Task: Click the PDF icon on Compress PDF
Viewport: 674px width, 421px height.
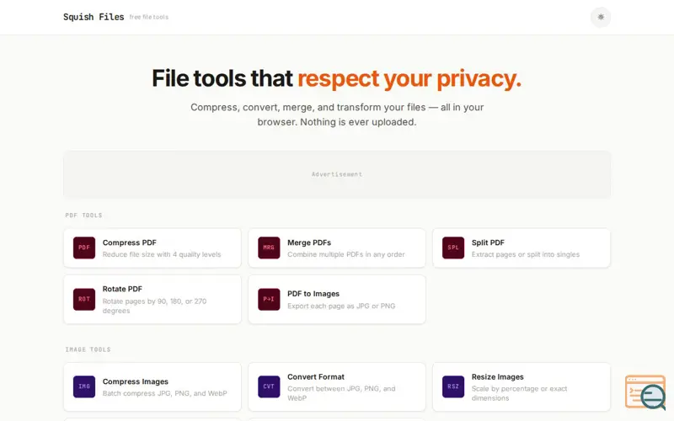Action: [84, 248]
